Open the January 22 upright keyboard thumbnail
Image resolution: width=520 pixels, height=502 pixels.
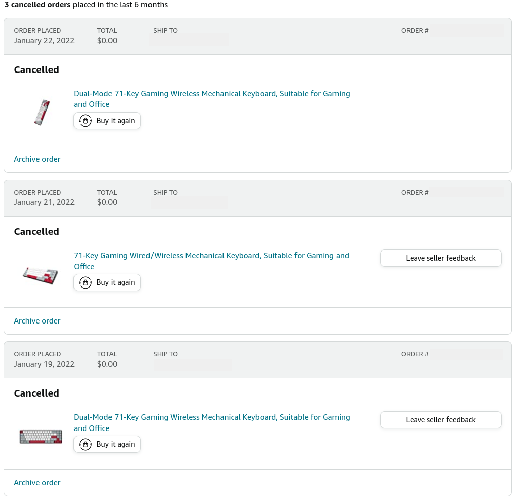point(42,113)
